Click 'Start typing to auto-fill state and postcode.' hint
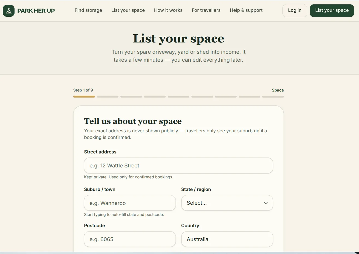 pos(124,215)
